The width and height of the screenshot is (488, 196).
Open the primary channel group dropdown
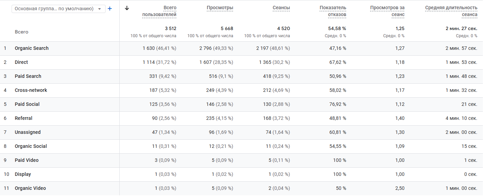(58, 9)
